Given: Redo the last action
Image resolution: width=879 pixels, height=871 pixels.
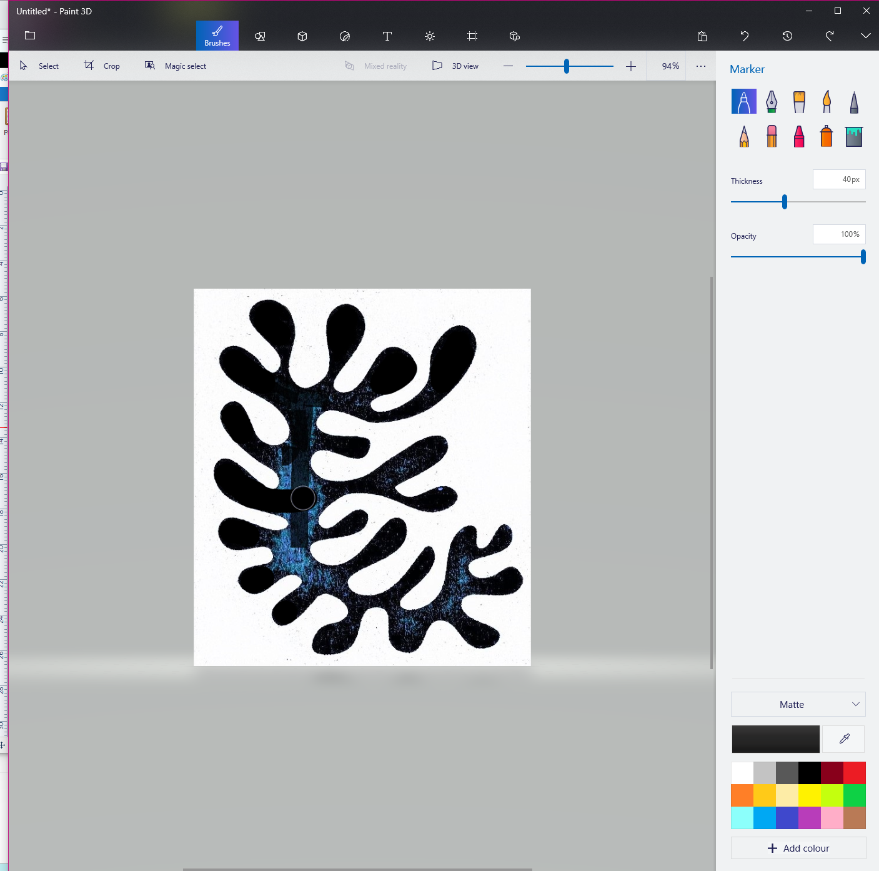Looking at the screenshot, I should click(830, 36).
